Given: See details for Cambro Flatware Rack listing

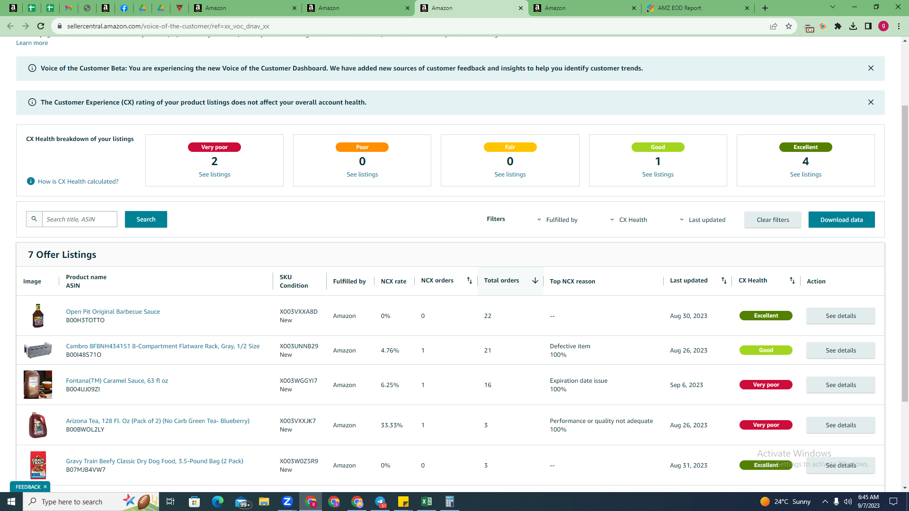Looking at the screenshot, I should tap(840, 350).
